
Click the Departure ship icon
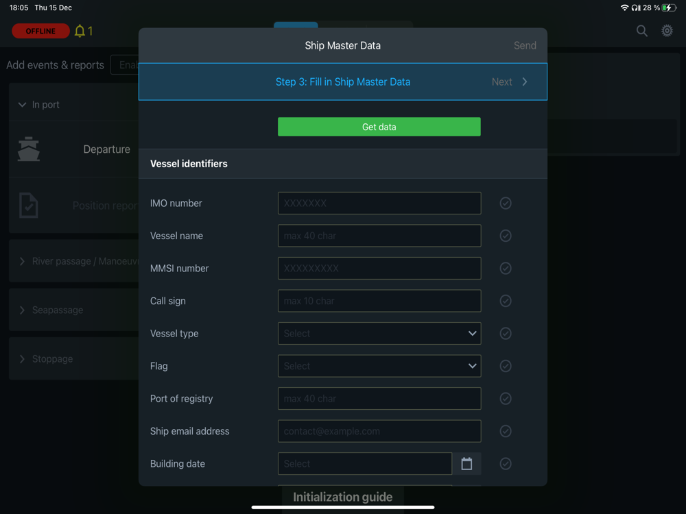pos(29,149)
